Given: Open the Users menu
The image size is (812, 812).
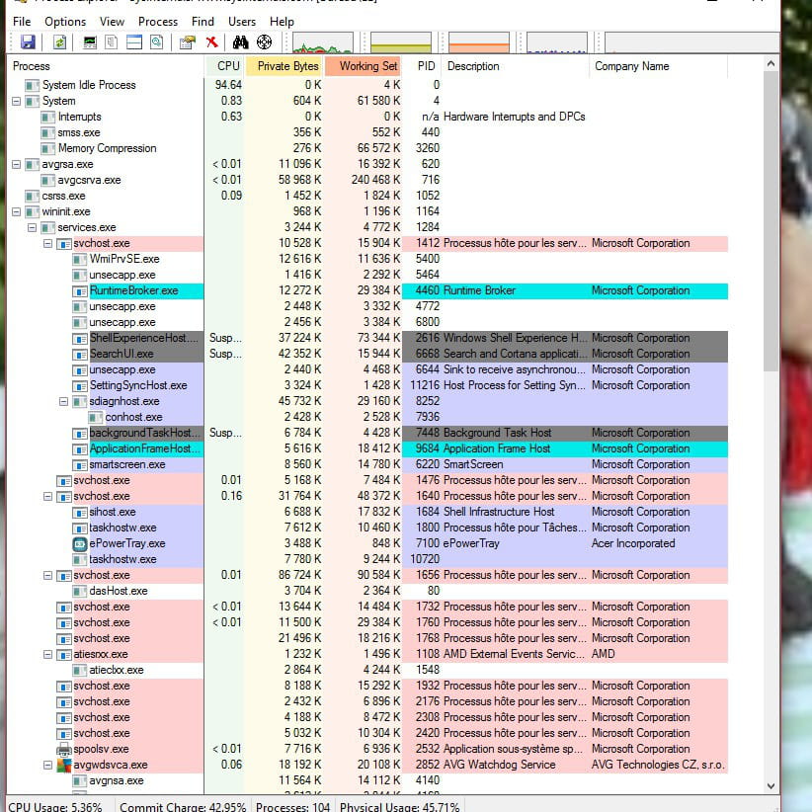Looking at the screenshot, I should pos(242,22).
